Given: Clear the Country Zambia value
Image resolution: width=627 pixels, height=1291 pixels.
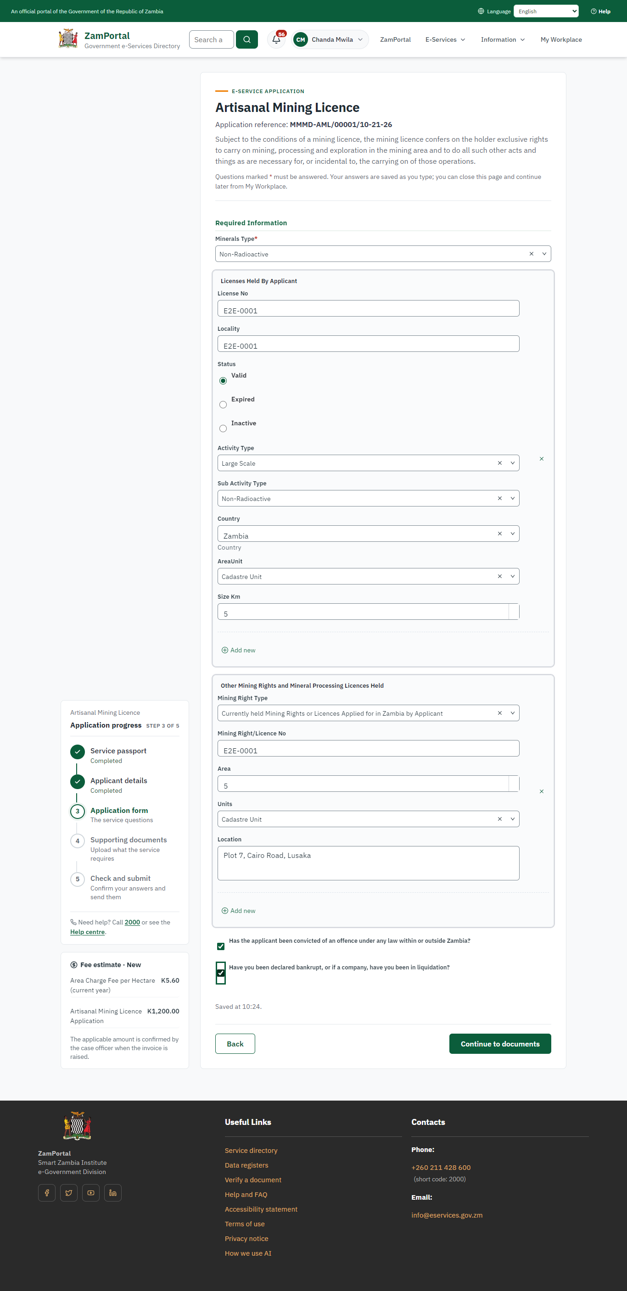Looking at the screenshot, I should [499, 534].
